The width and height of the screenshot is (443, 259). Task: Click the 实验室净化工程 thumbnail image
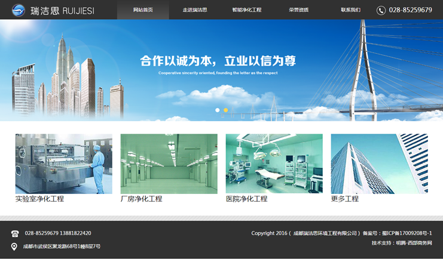[x=63, y=164]
